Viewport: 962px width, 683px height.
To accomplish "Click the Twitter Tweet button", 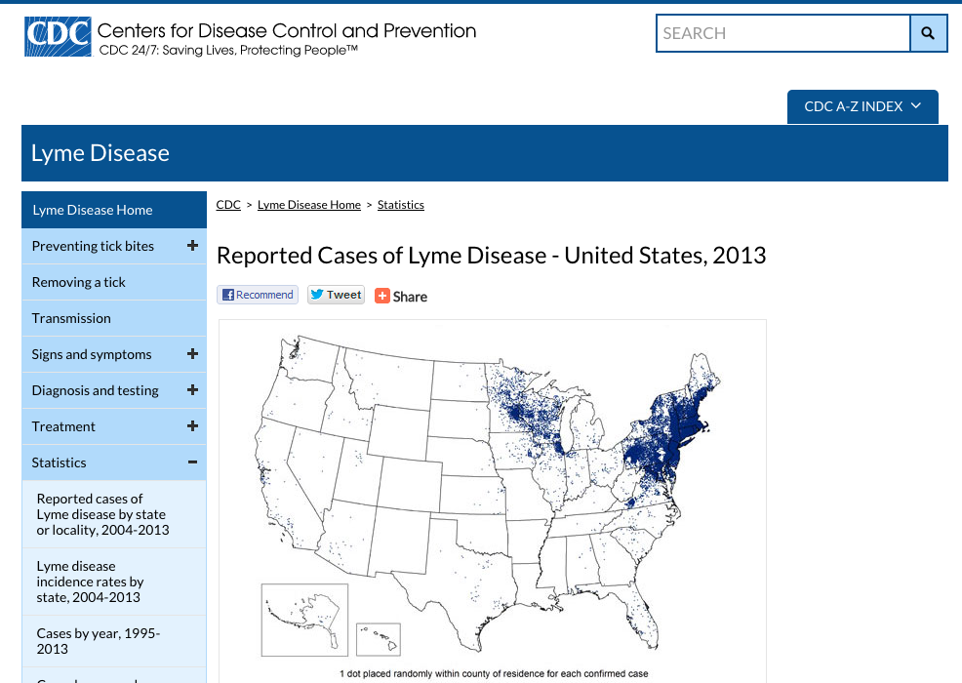I will (336, 295).
